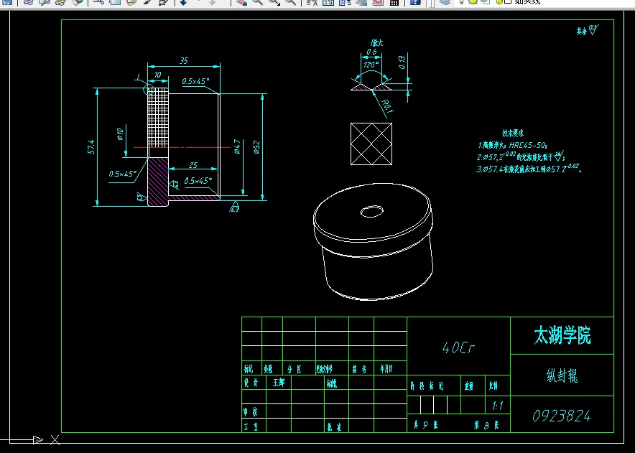Open the QuickCalc calculator icon
635x453 pixels.
pyautogui.click(x=394, y=2)
